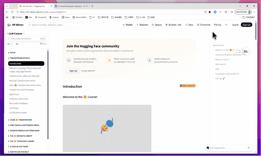This screenshot has height=156, width=261.
Task: Focus the Search documentation field
Action: [27, 38]
